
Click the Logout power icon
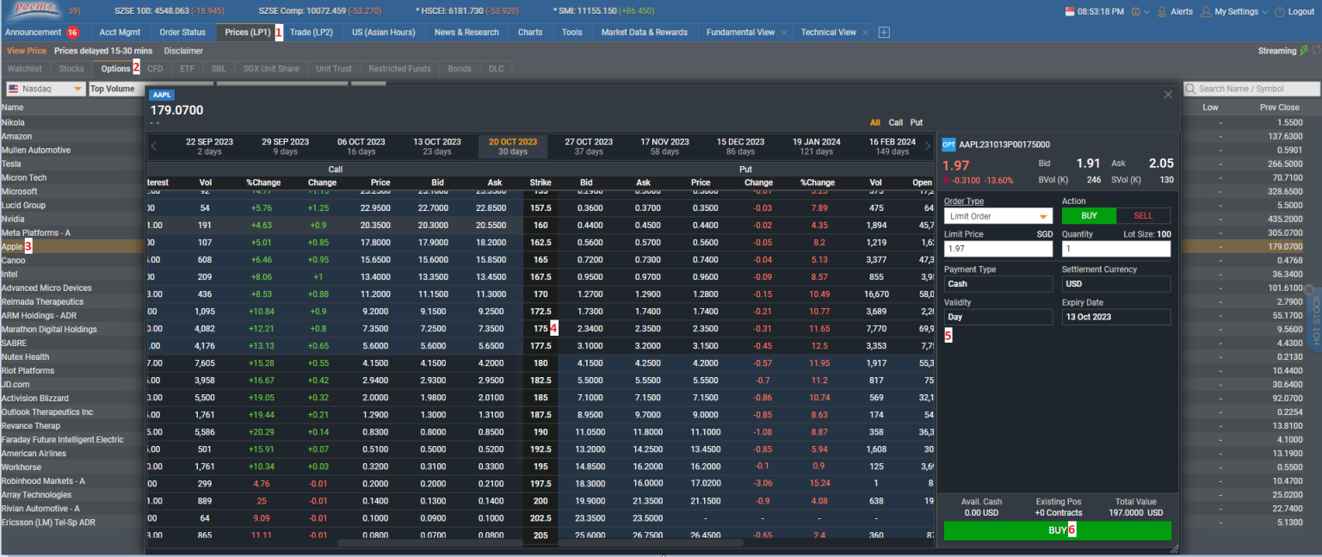pos(1279,12)
